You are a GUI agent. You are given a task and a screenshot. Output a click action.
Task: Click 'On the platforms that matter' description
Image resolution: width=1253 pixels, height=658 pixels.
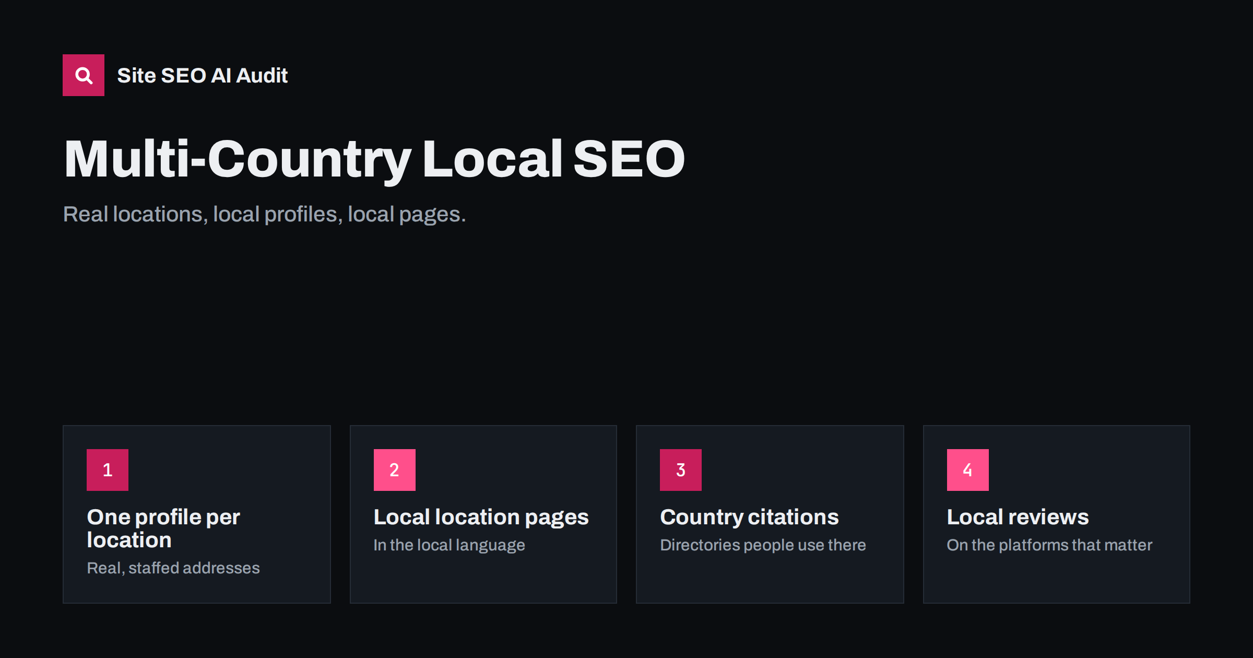pyautogui.click(x=1050, y=545)
